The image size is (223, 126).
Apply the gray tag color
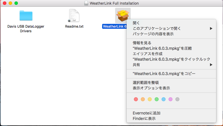177,99
